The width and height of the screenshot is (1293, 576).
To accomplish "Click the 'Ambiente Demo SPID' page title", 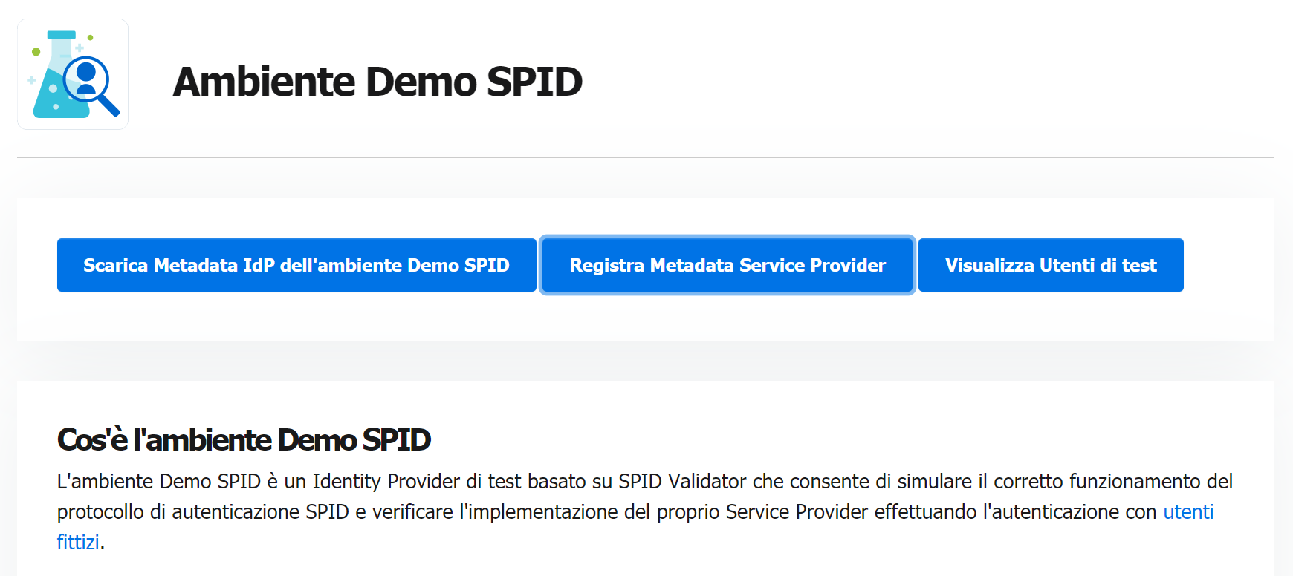I will (377, 82).
